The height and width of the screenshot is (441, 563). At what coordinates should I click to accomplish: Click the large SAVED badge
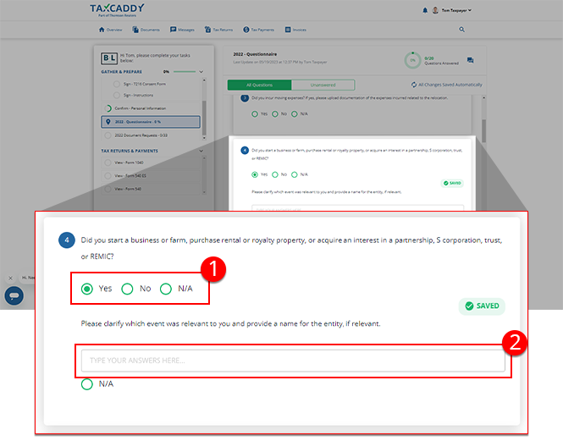[482, 306]
